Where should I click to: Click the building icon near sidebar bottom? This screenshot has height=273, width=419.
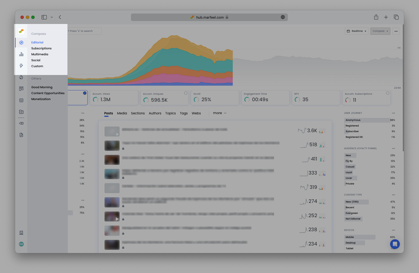[21, 232]
